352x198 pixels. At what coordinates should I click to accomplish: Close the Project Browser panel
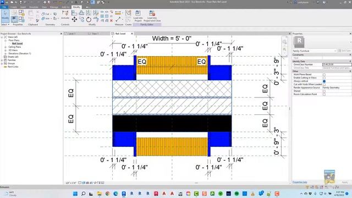coord(61,34)
